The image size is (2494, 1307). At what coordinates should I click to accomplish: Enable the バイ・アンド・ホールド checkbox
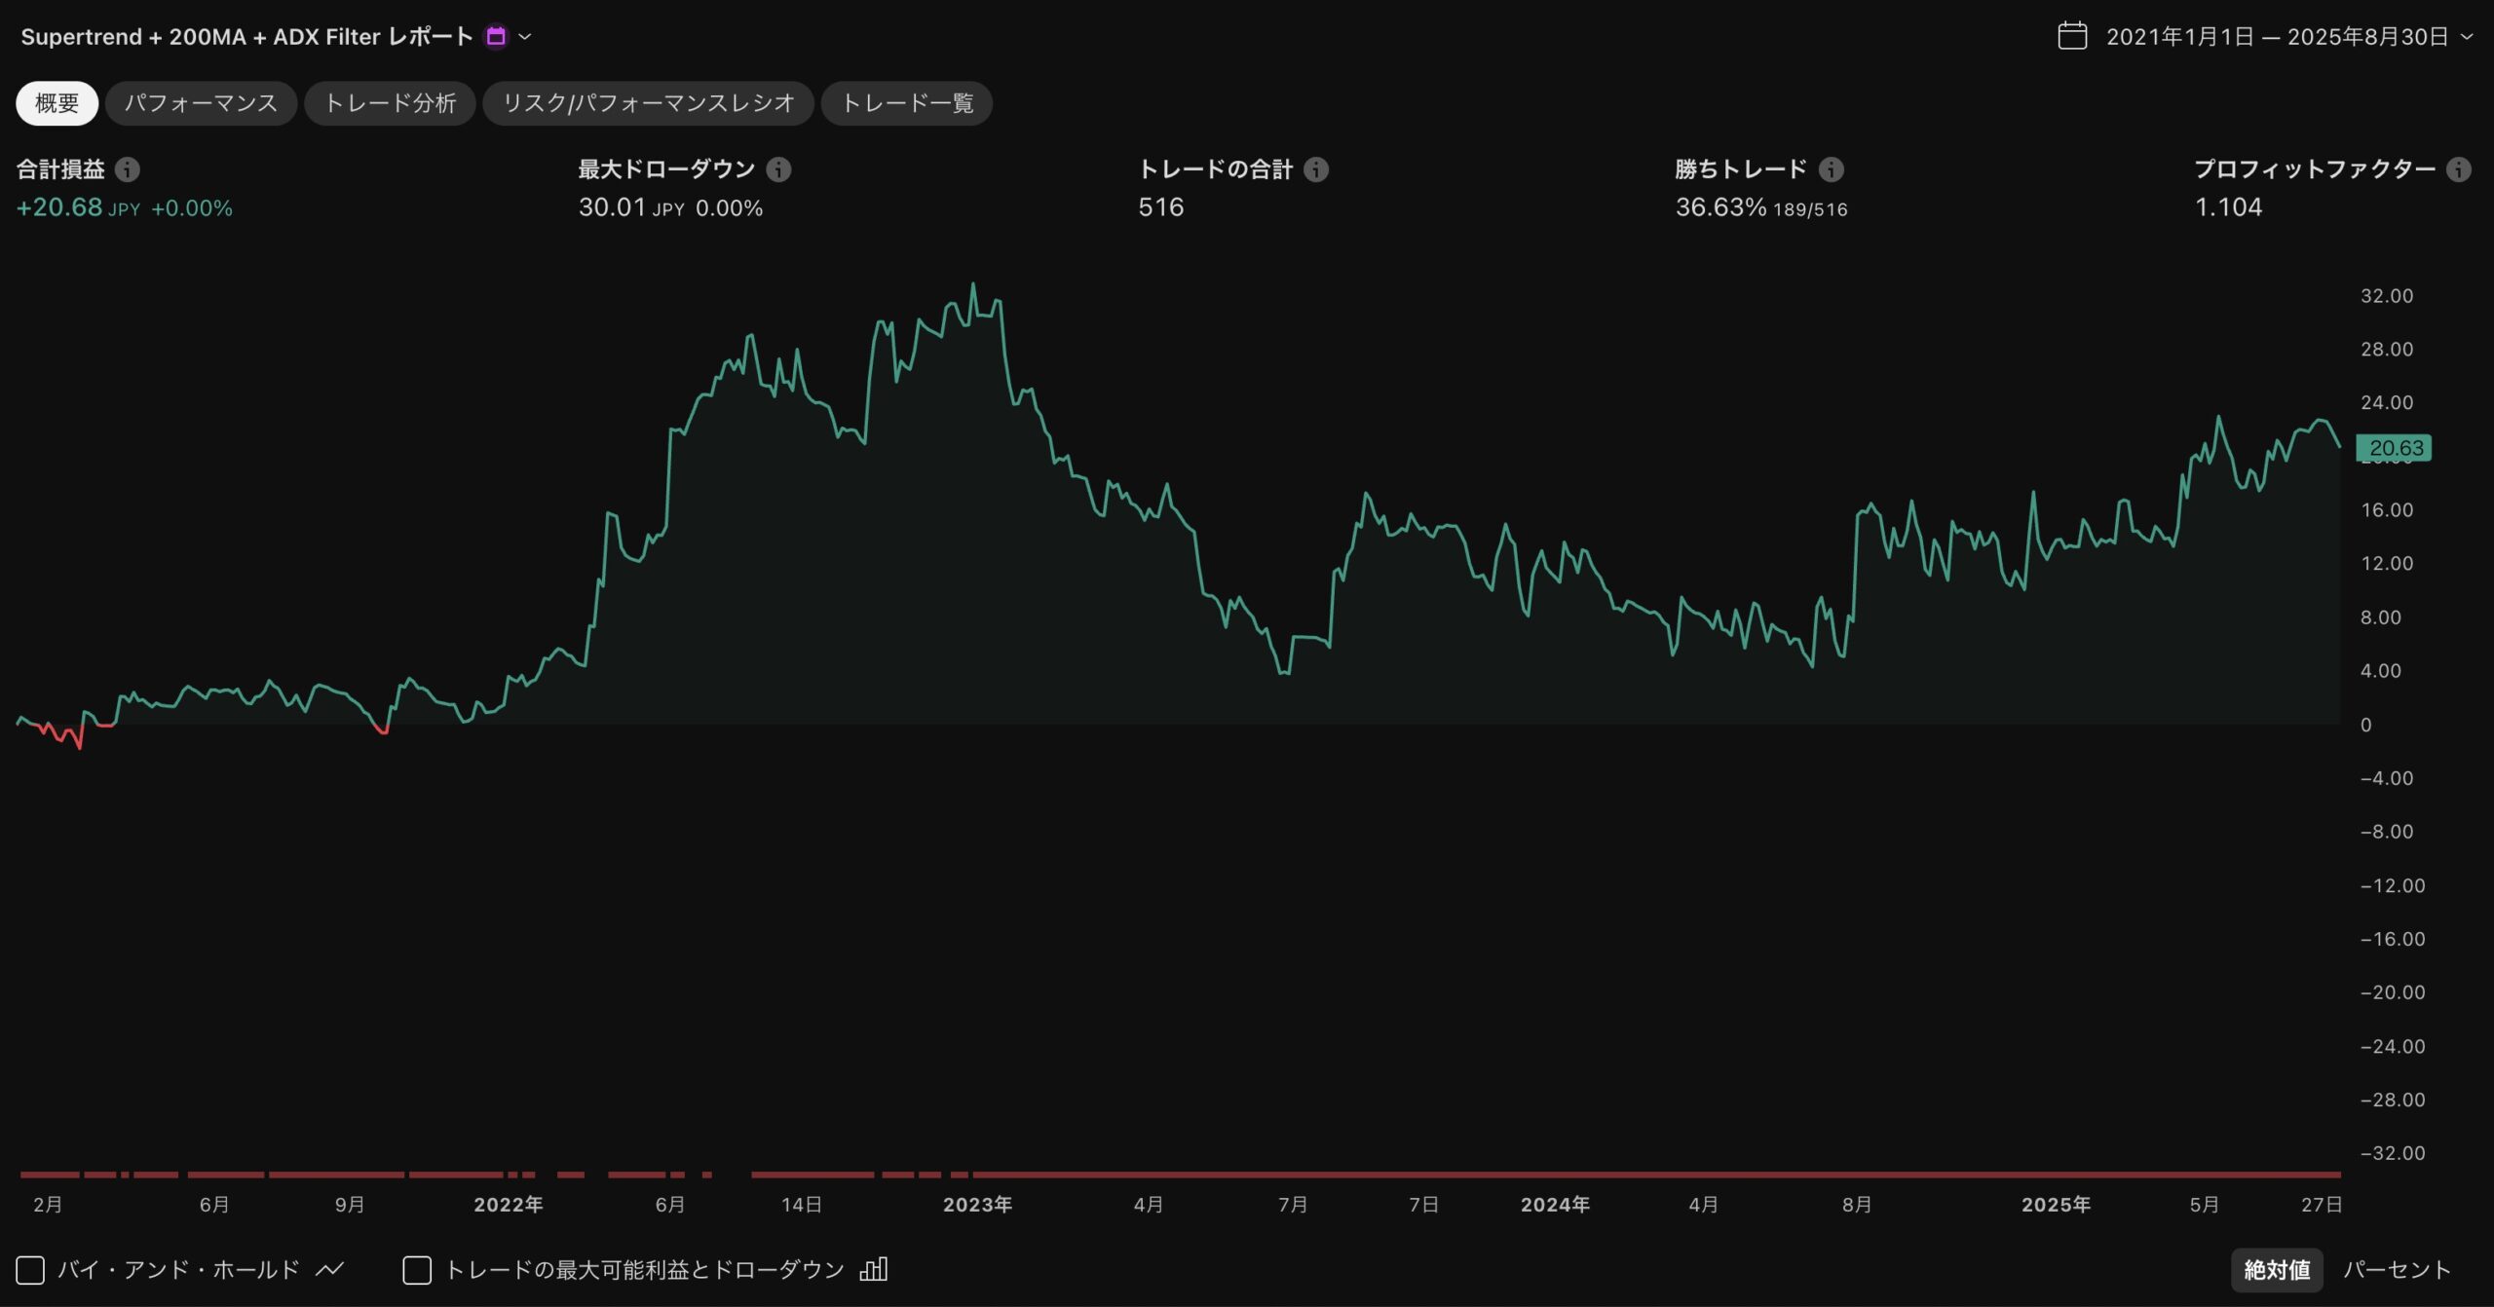tap(30, 1270)
